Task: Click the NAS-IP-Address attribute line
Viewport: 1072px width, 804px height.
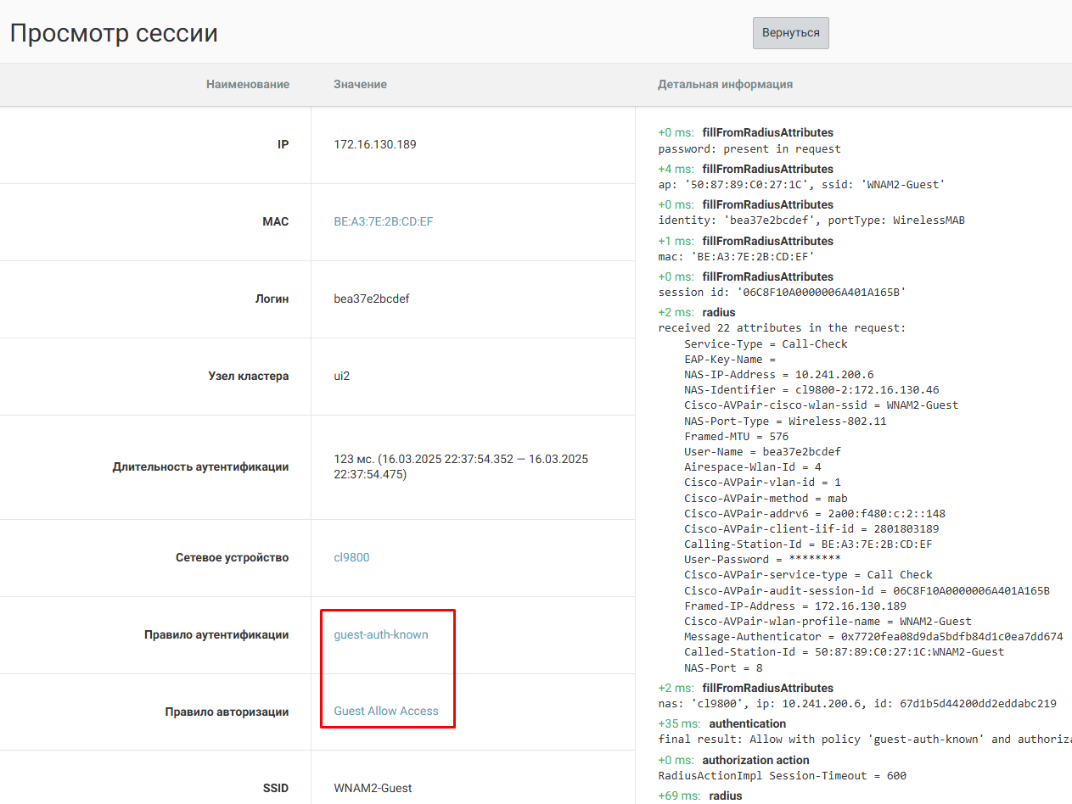Action: [x=778, y=375]
